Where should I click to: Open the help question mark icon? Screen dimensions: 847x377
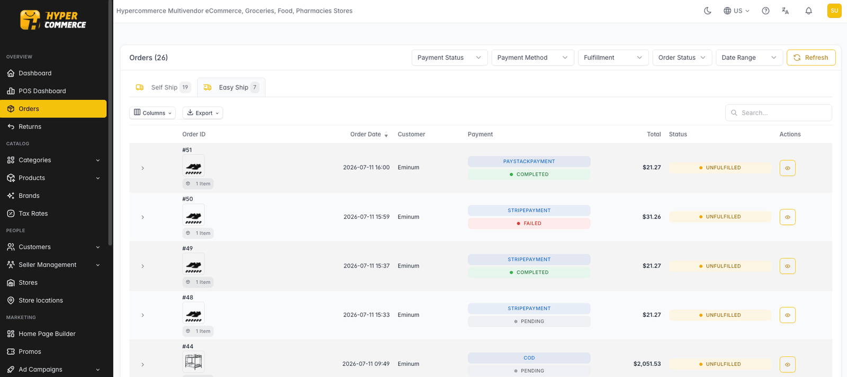[x=765, y=11]
